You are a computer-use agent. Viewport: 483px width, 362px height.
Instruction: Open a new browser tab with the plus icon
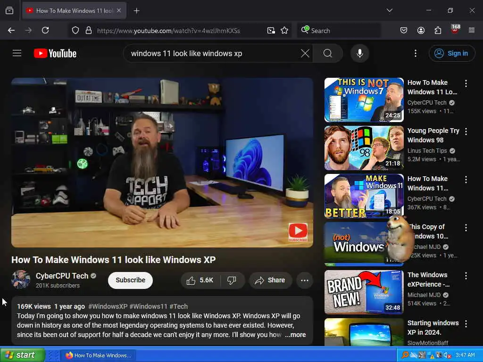pyautogui.click(x=136, y=11)
